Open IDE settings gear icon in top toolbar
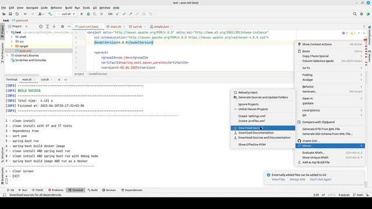 (x=362, y=14)
